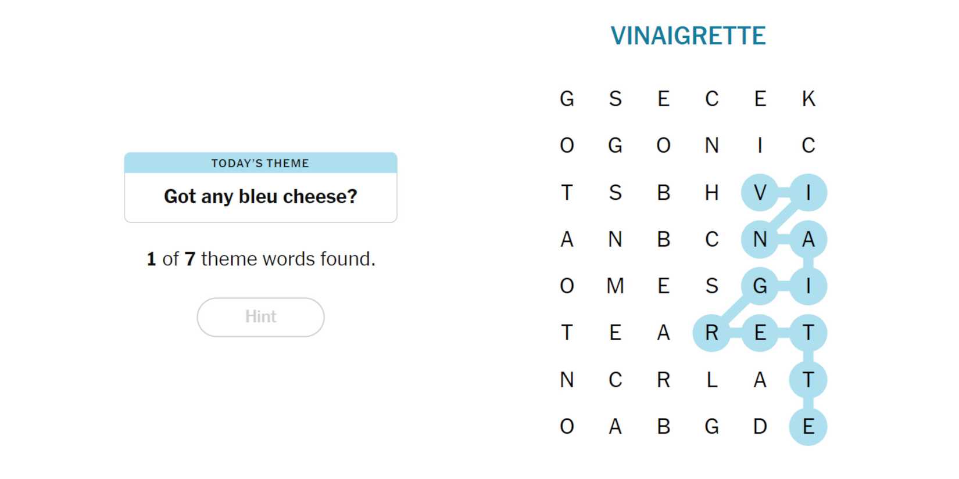Viewport: 959px width, 479px height.
Task: Click the Hint button
Action: point(260,317)
